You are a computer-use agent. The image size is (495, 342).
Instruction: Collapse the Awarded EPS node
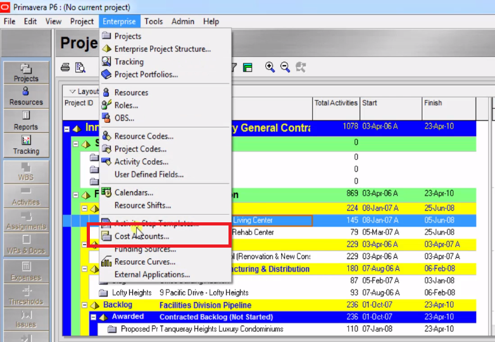point(93,317)
